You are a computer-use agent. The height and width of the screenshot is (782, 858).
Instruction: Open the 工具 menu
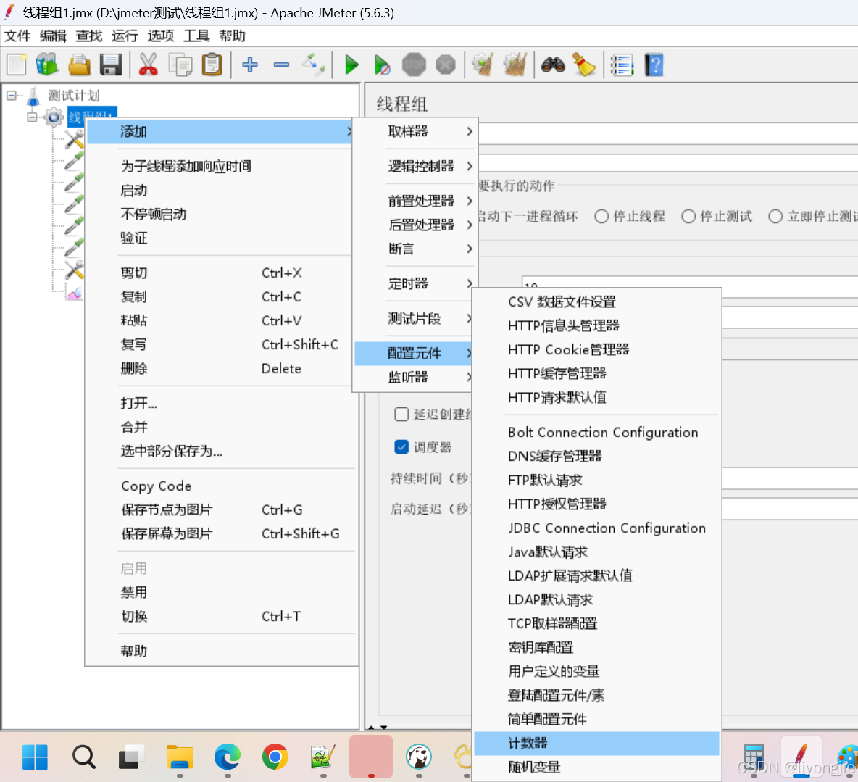[x=196, y=36]
